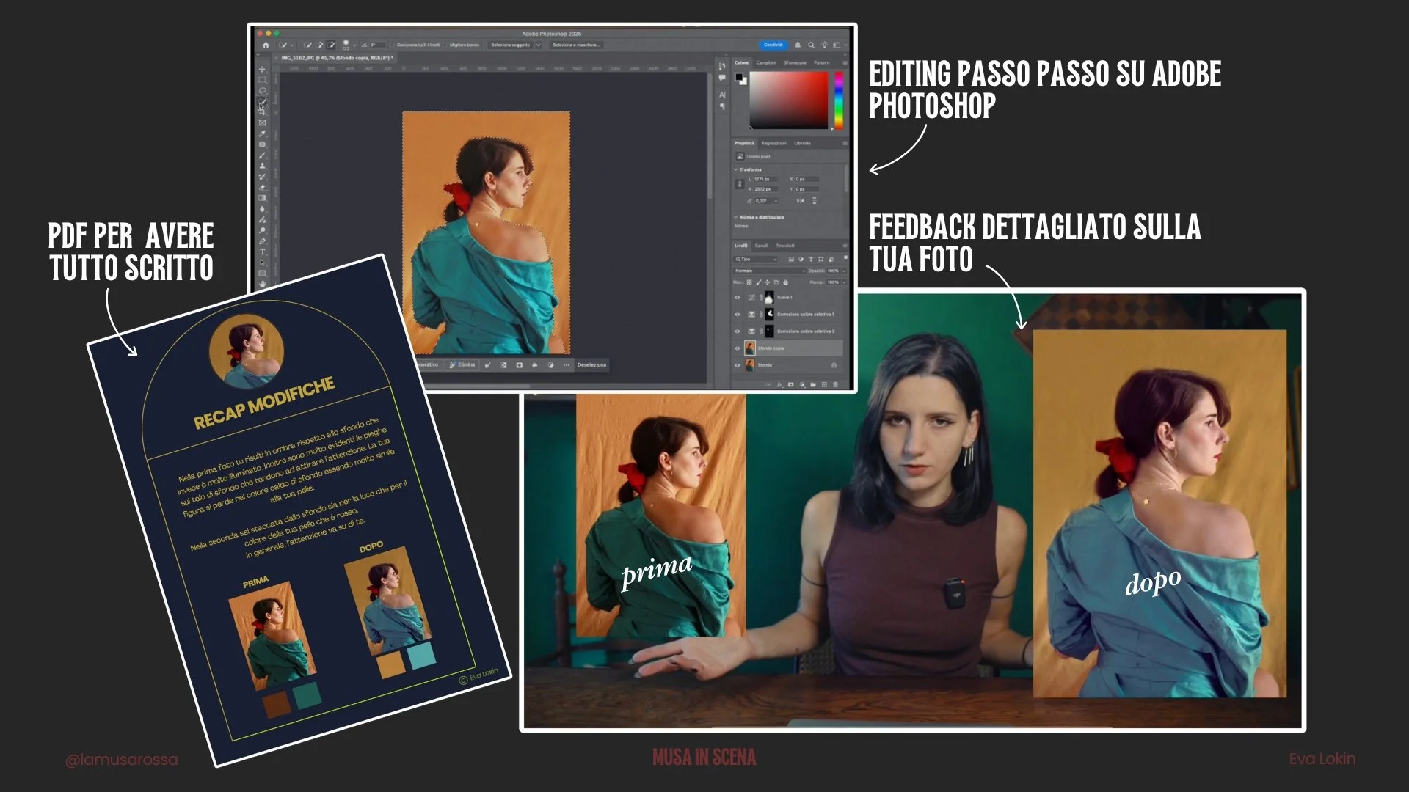Hide the Curve 1 layer
The width and height of the screenshot is (1409, 792).
pos(738,298)
